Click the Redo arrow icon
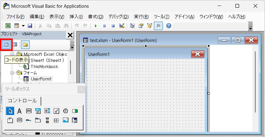The image size is (265, 137). 85,26
